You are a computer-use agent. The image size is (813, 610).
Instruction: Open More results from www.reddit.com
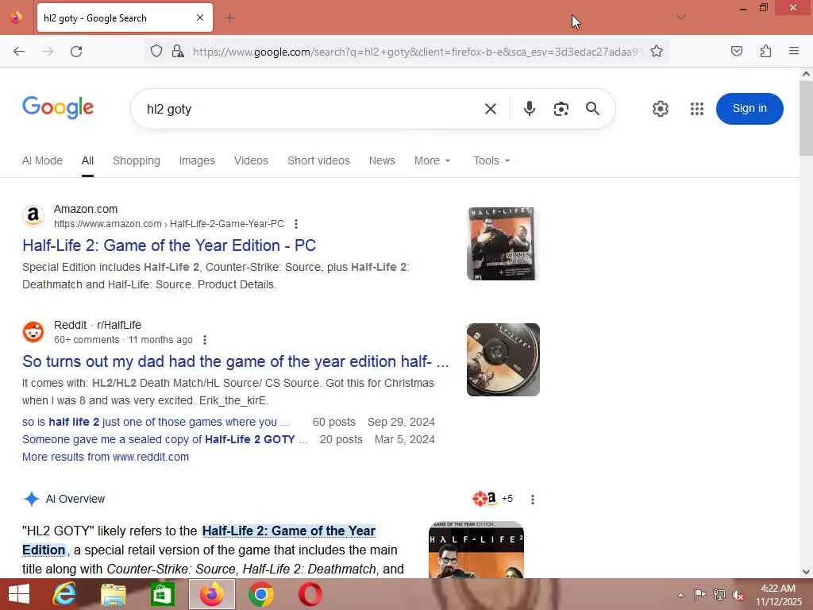tap(106, 457)
